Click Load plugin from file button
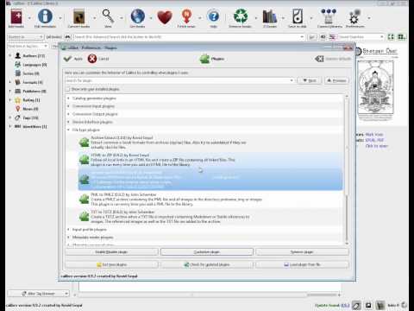 coord(302,264)
